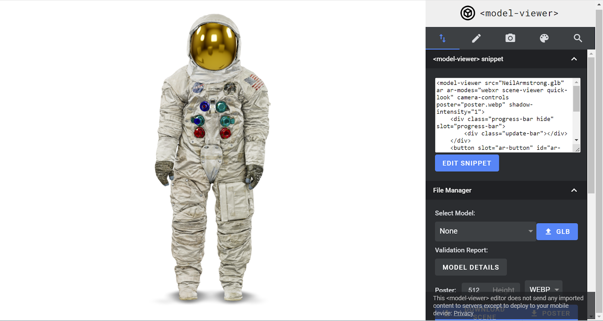603x321 pixels.
Task: Open the magnifier inspector tab
Action: [578, 38]
